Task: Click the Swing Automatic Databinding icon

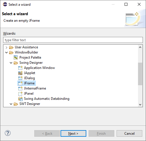Action: [20, 99]
